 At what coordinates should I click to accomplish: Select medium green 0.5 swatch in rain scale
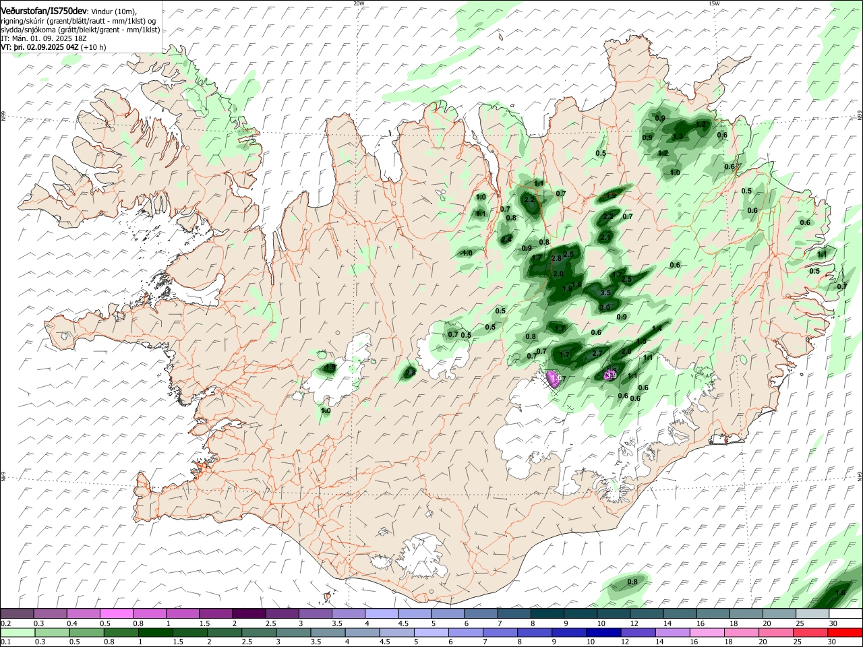coord(86,632)
